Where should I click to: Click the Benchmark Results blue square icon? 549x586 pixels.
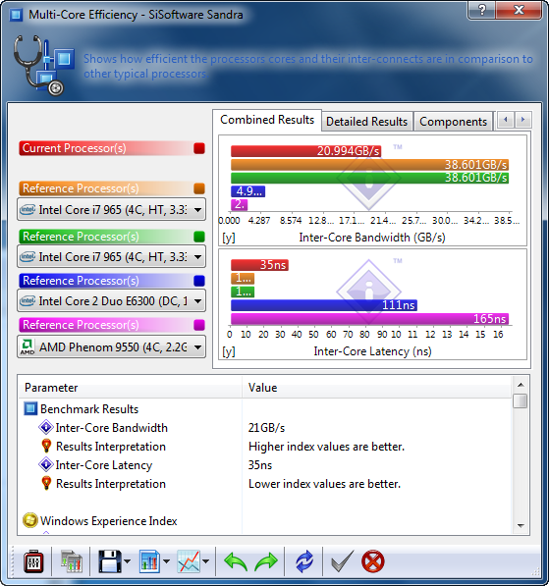click(30, 409)
